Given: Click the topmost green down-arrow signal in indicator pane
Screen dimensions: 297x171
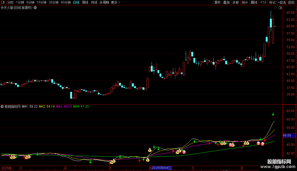Looking at the screenshot, I should [x=273, y=114].
